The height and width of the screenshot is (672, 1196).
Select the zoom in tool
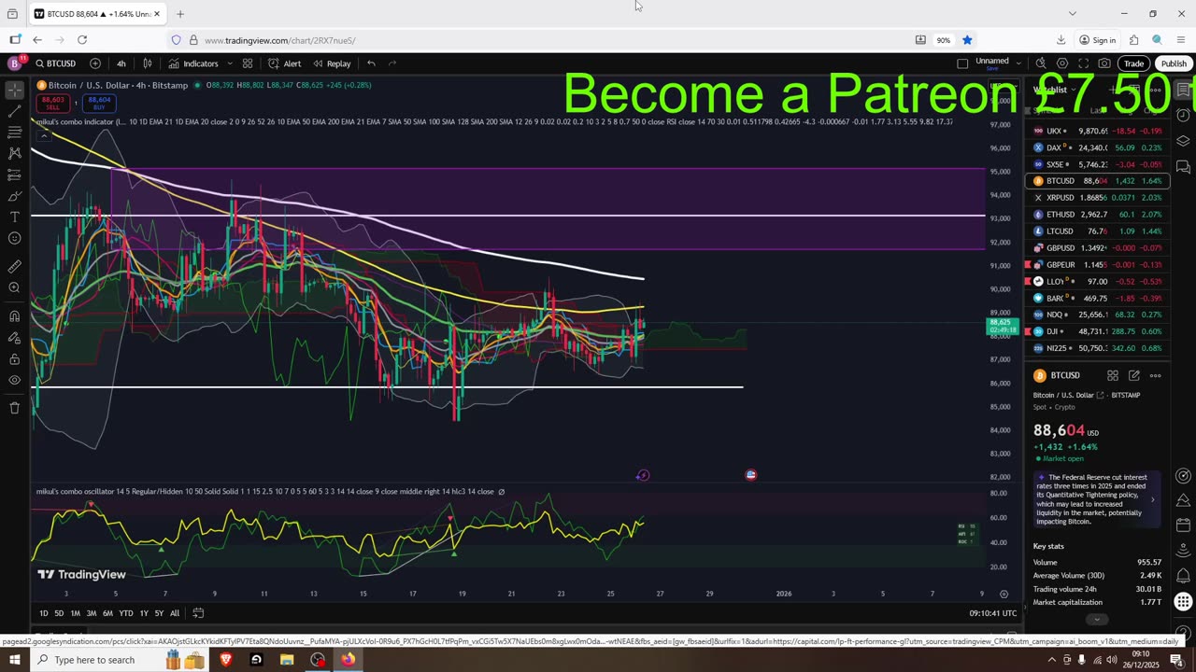tap(14, 287)
